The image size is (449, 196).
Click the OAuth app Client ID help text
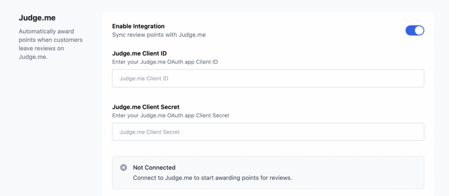click(165, 62)
